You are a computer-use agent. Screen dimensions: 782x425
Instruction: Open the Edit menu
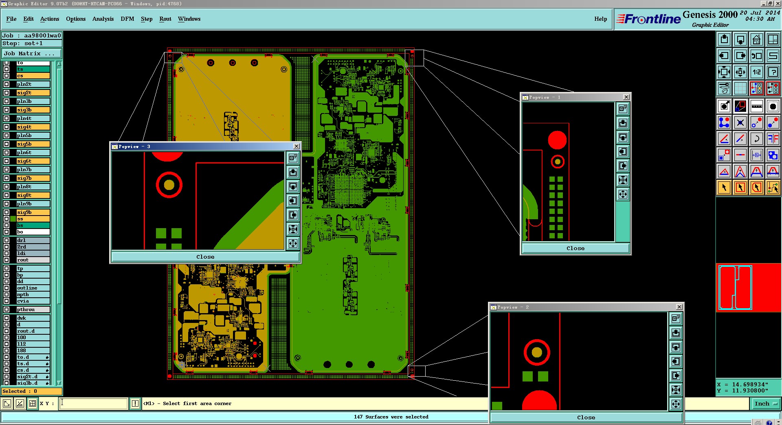[29, 19]
